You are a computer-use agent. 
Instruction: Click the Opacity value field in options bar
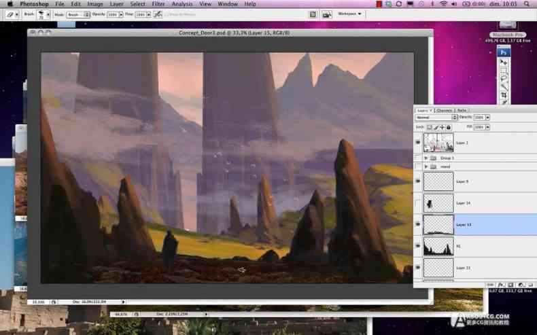[x=112, y=15]
